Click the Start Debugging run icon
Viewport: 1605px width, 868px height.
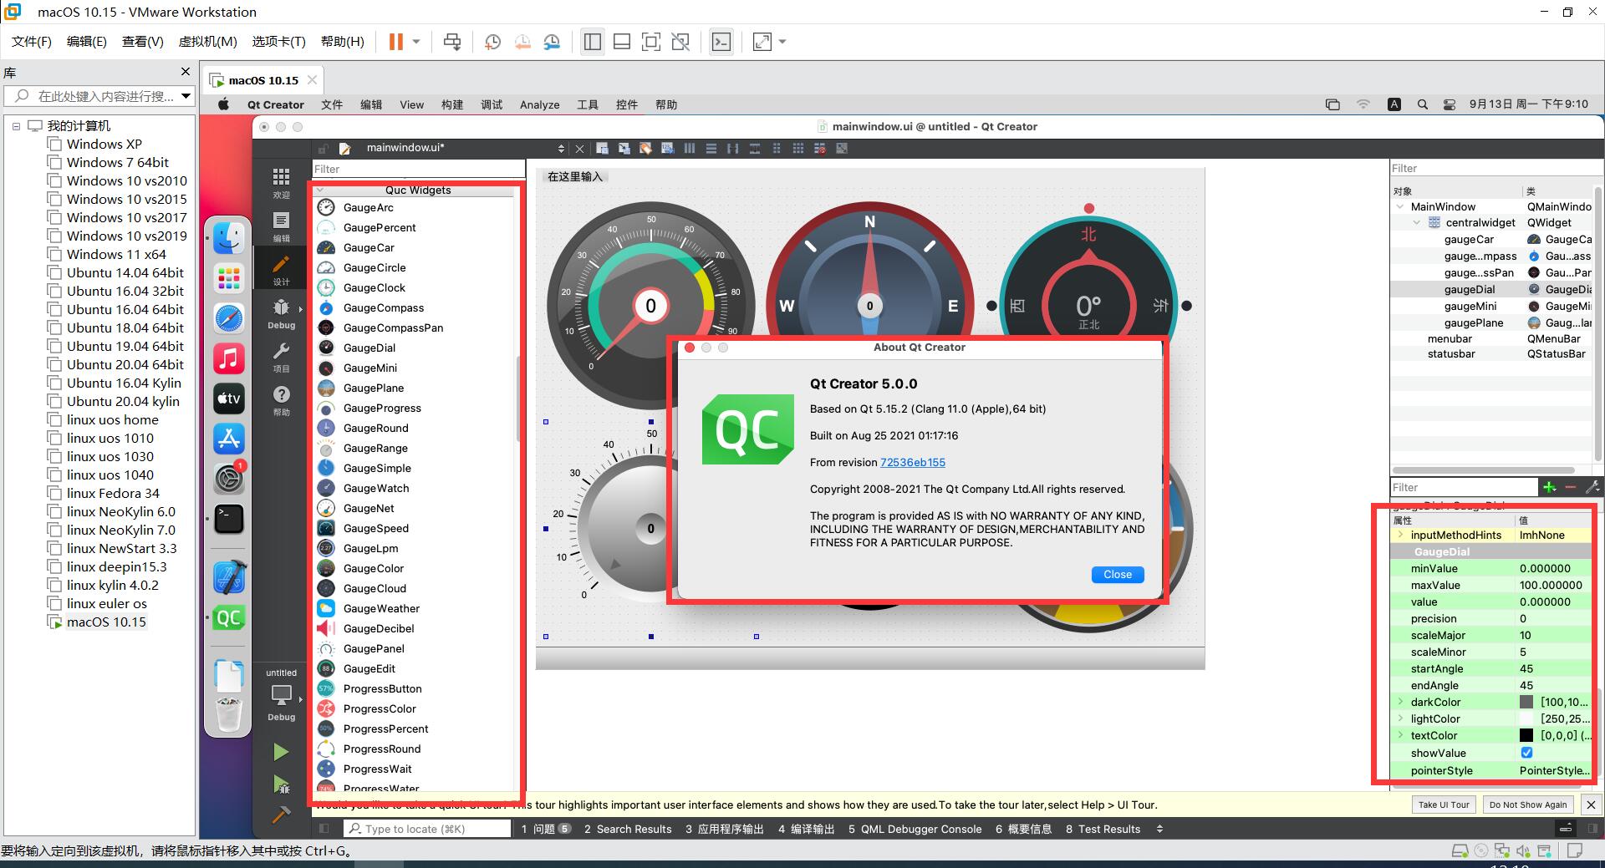coord(281,784)
